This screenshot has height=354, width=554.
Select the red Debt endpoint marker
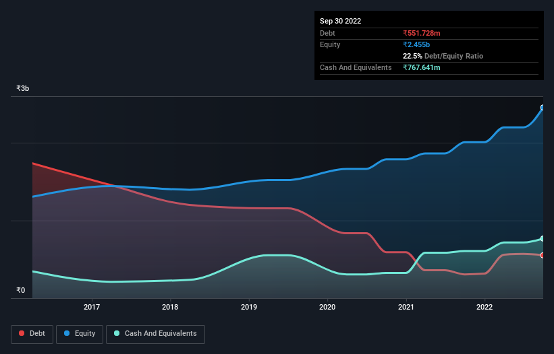pos(543,255)
